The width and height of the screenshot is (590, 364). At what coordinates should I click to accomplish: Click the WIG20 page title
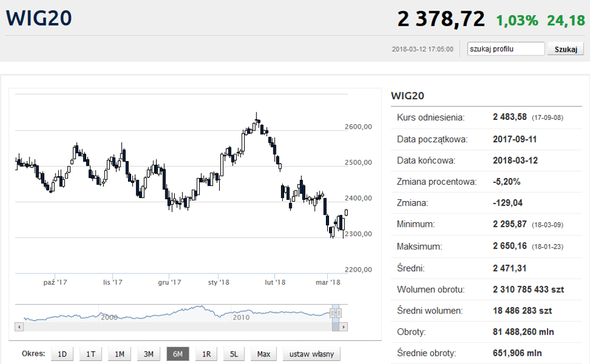click(39, 18)
